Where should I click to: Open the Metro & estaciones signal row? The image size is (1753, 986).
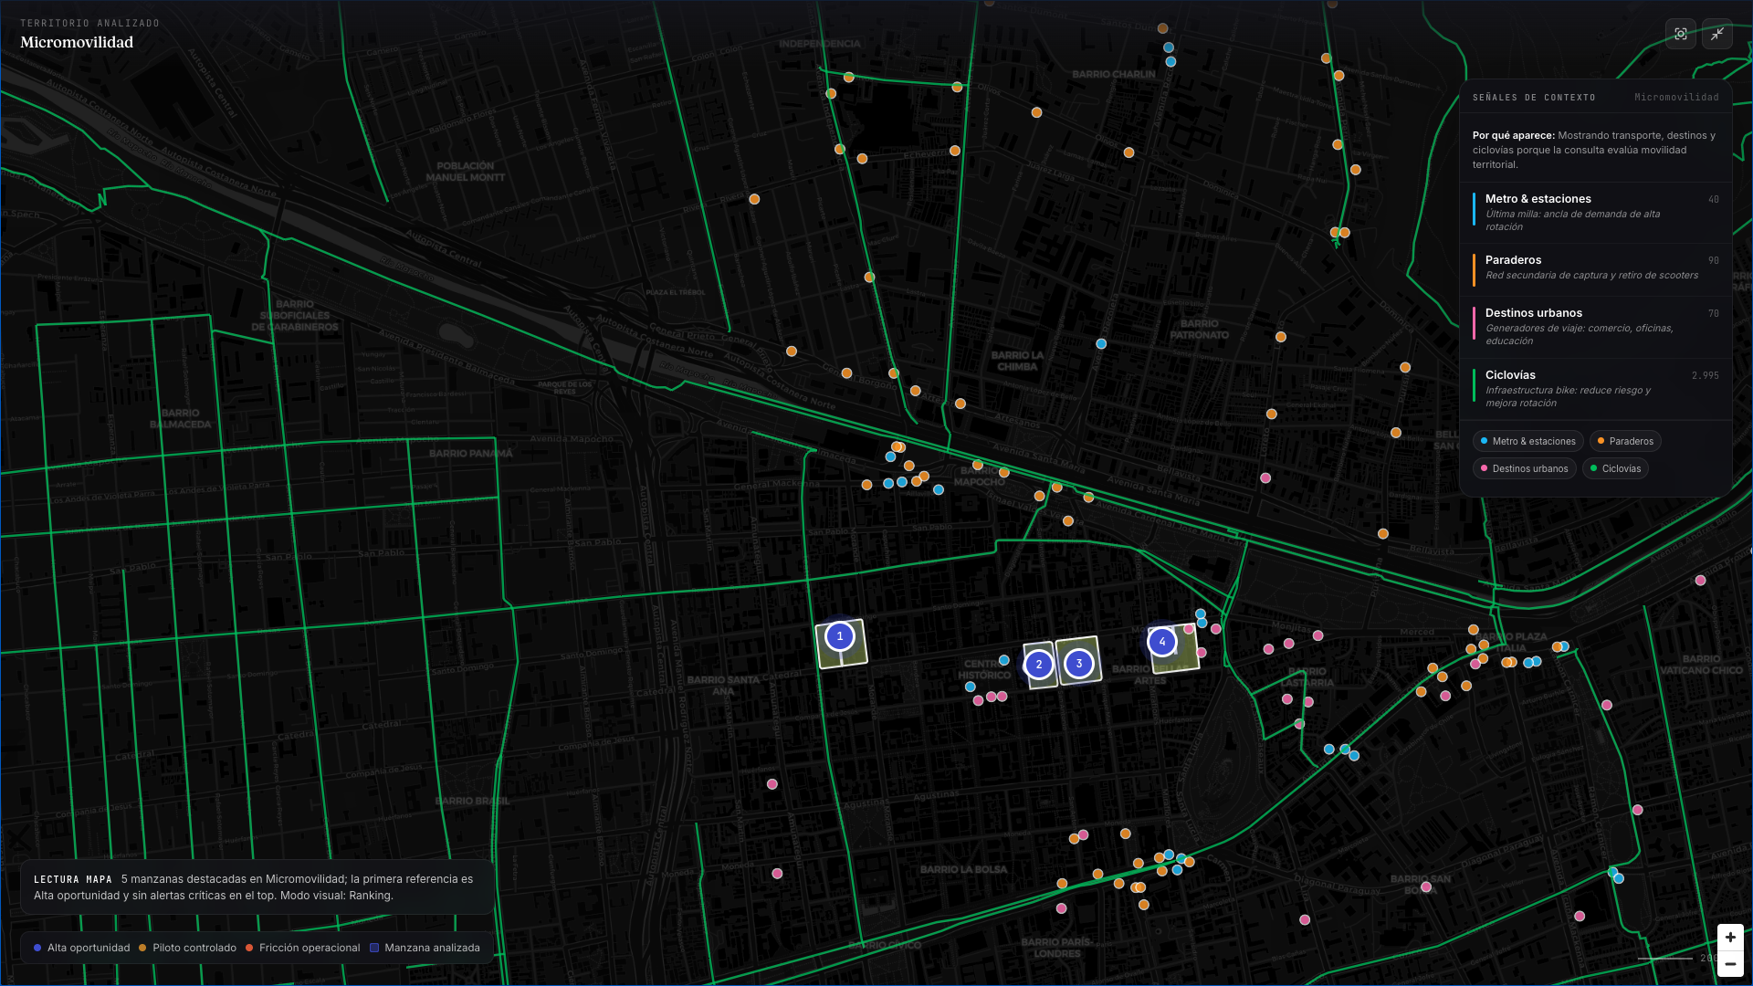click(x=1596, y=213)
